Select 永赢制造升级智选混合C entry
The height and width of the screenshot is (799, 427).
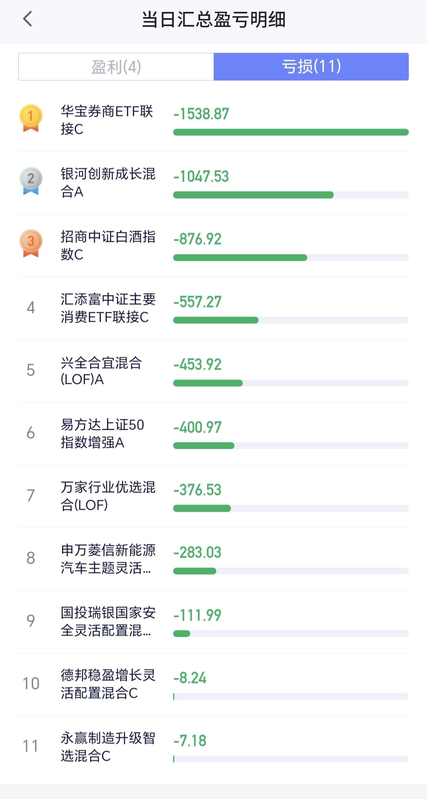pyautogui.click(x=108, y=747)
